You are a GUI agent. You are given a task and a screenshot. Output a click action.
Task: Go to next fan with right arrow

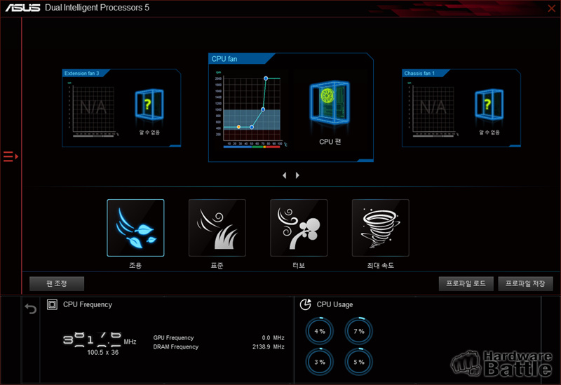tap(297, 175)
